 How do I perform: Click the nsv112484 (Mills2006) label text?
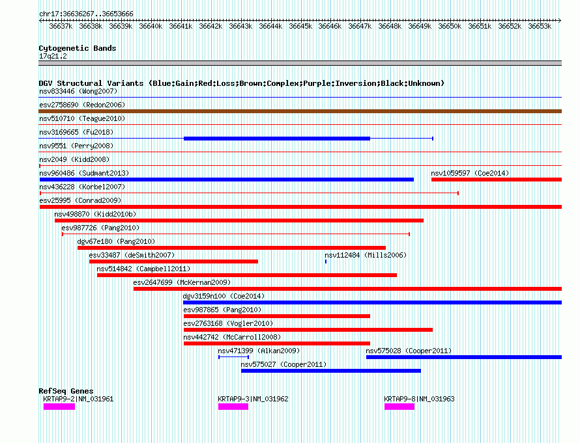366,255
